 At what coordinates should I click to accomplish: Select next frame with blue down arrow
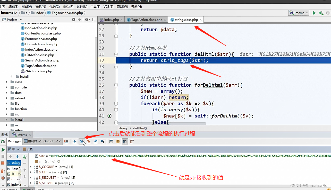pyautogui.click(x=17, y=157)
